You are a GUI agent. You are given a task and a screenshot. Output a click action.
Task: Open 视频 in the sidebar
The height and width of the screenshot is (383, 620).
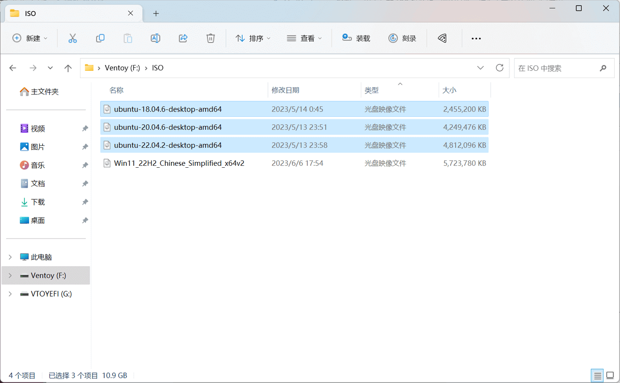point(32,128)
